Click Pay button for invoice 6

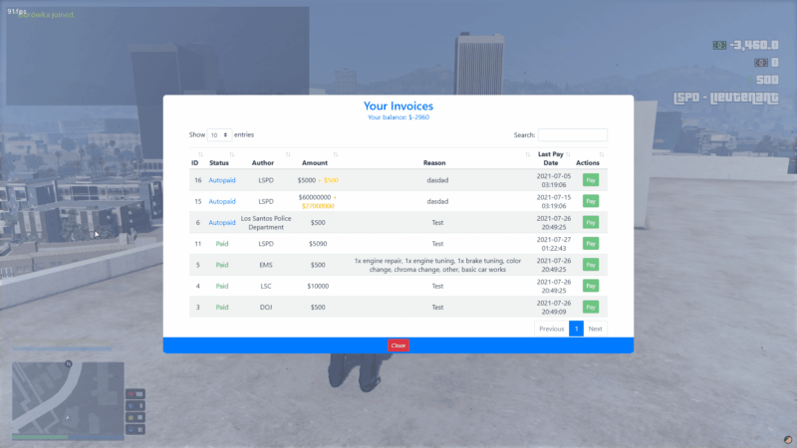pos(590,222)
